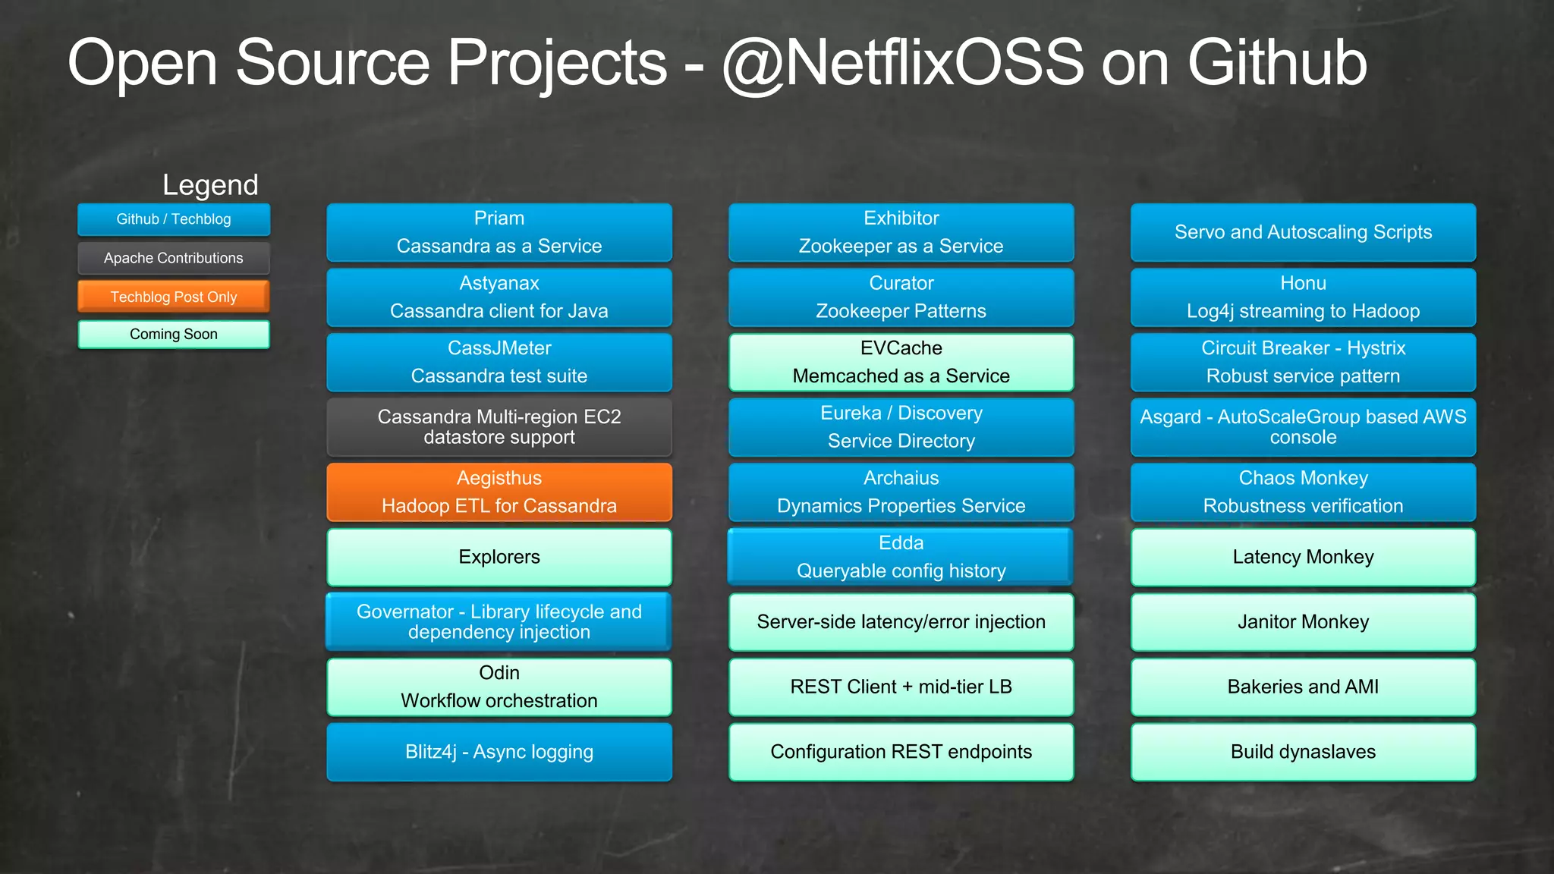Select the Astyanax Cassandra client box
The width and height of the screenshot is (1554, 874).
499,297
